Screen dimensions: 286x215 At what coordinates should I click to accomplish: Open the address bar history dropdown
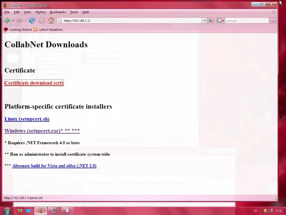tap(204, 21)
